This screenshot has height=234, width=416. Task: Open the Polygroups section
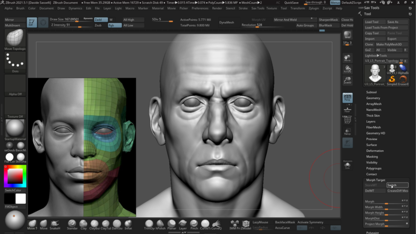tap(374, 168)
